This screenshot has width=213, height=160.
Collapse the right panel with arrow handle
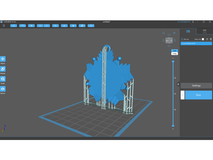coord(178,84)
